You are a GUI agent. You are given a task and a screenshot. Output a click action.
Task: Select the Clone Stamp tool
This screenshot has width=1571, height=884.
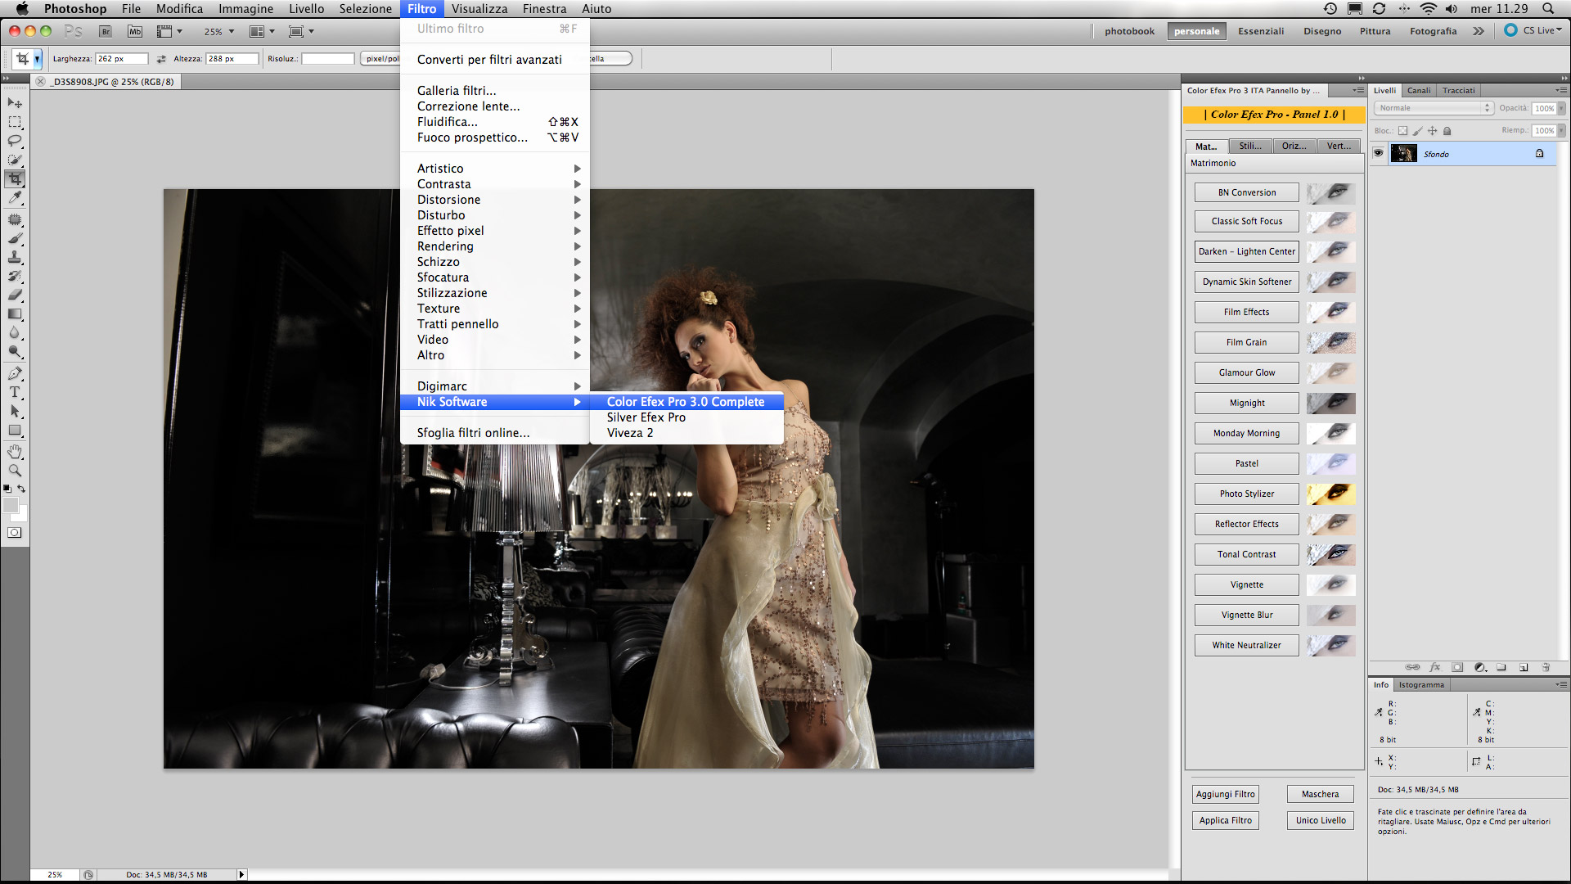coord(15,257)
